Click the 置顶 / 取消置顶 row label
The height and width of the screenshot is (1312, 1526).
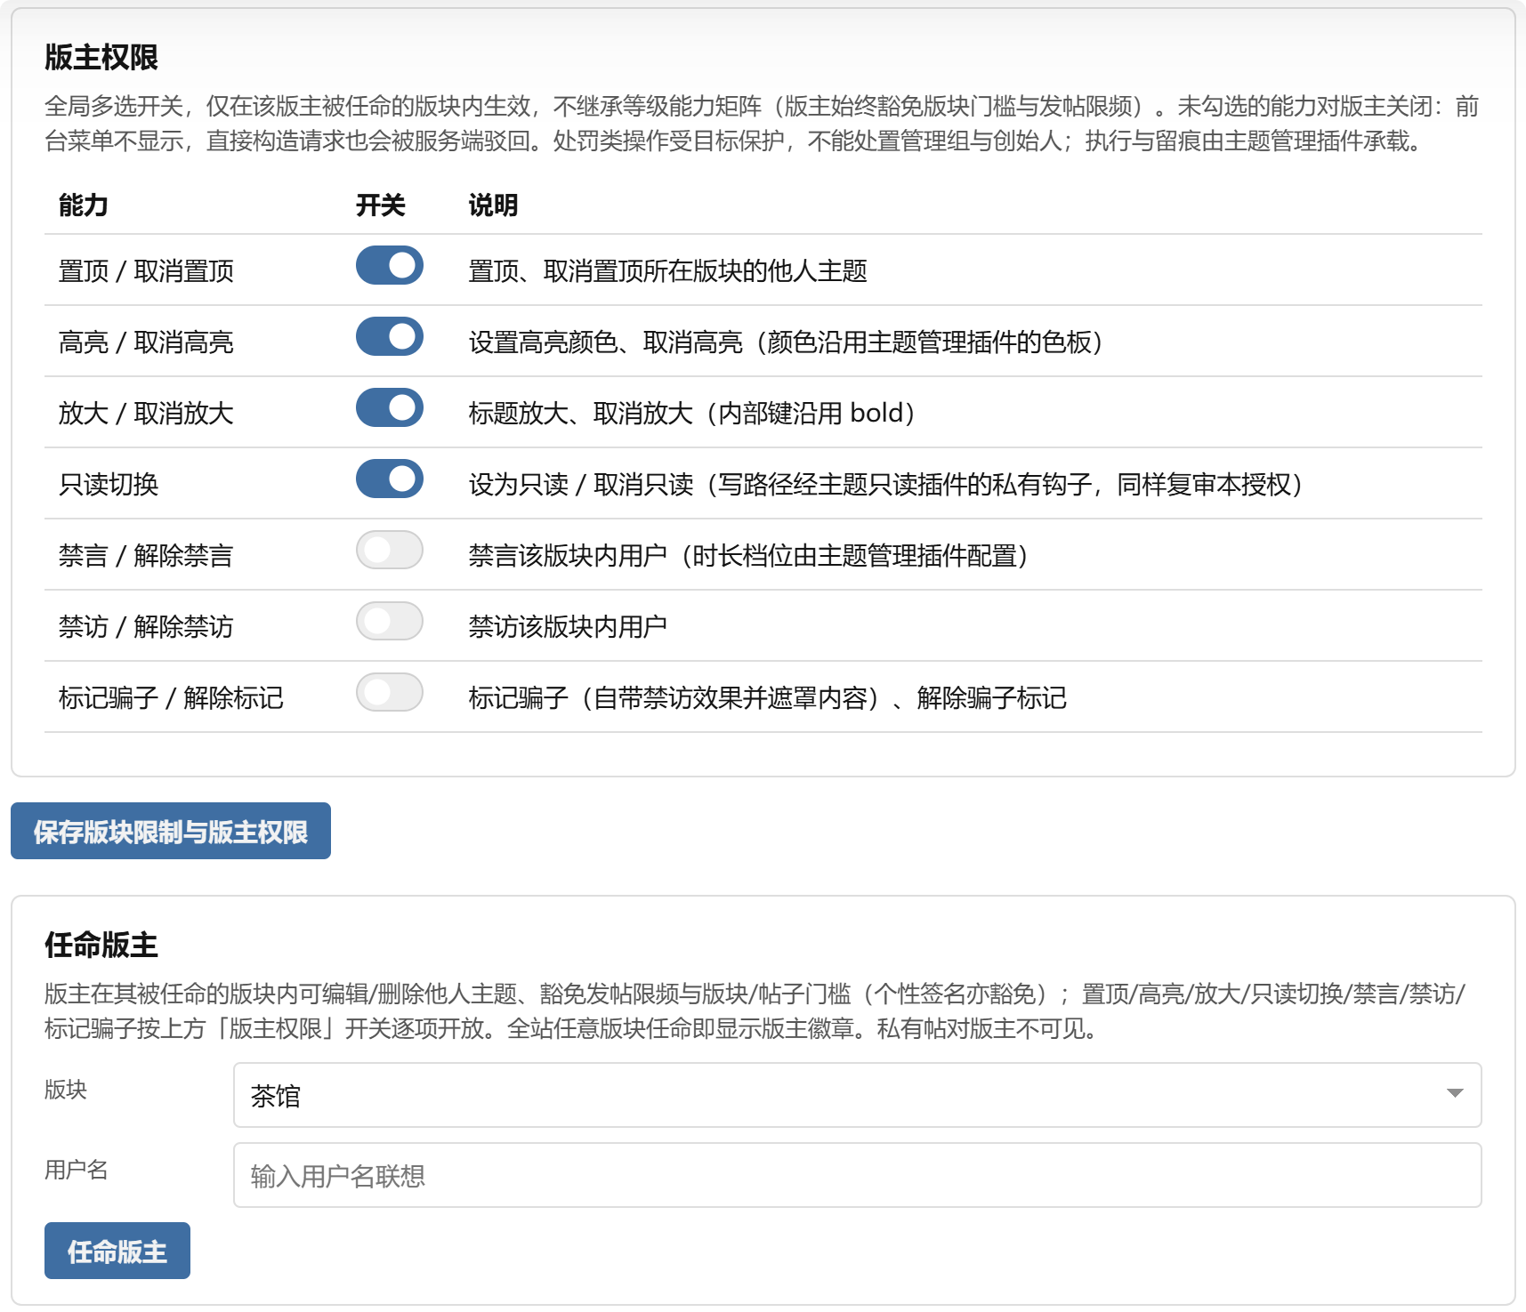[146, 270]
